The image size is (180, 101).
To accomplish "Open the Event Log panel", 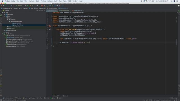I will pyautogui.click(x=174, y=98).
